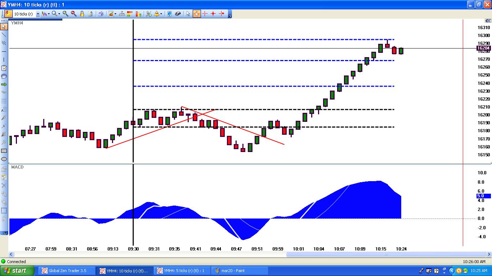Image resolution: width=492 pixels, height=276 pixels.
Task: Click the 10:24 time axis label
Action: [401, 249]
